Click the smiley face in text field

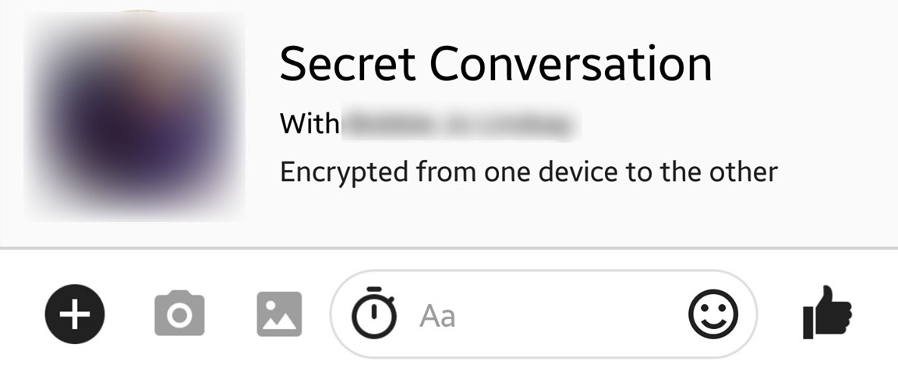tap(712, 313)
